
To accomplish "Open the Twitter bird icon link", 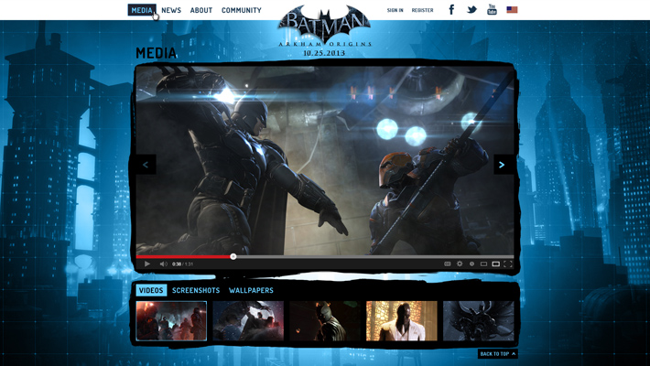I will click(471, 9).
